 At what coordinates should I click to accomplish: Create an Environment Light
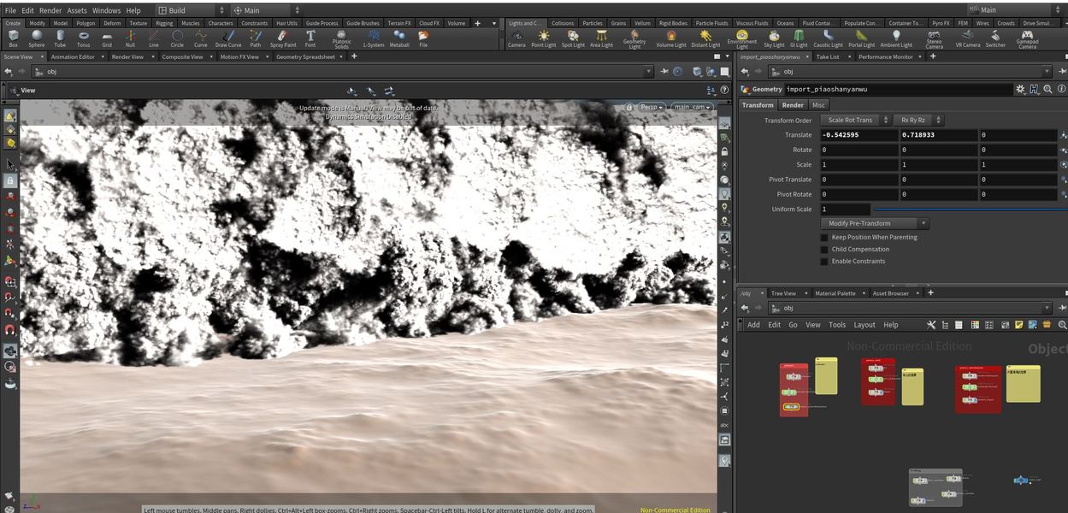[741, 38]
